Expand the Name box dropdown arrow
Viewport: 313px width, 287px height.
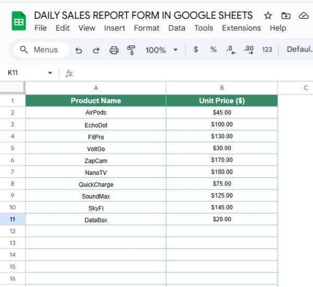tap(50, 73)
